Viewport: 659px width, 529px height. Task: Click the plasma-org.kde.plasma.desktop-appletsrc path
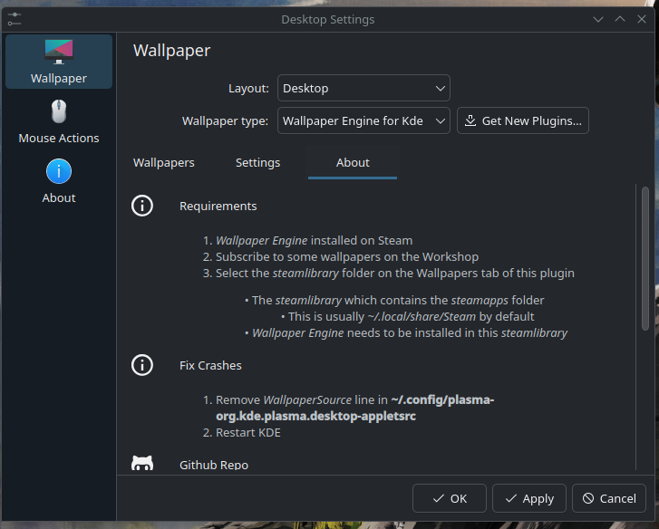click(354, 409)
